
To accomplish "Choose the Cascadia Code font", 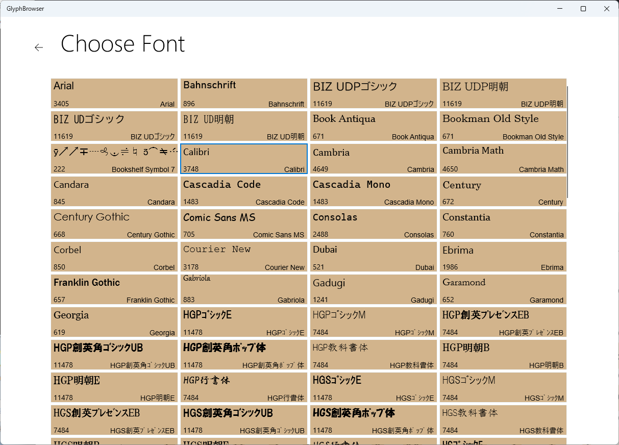I will 244,192.
